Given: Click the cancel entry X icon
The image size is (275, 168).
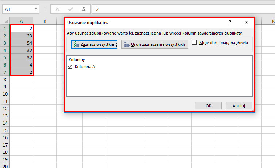Looking at the screenshot, I should [57, 9].
